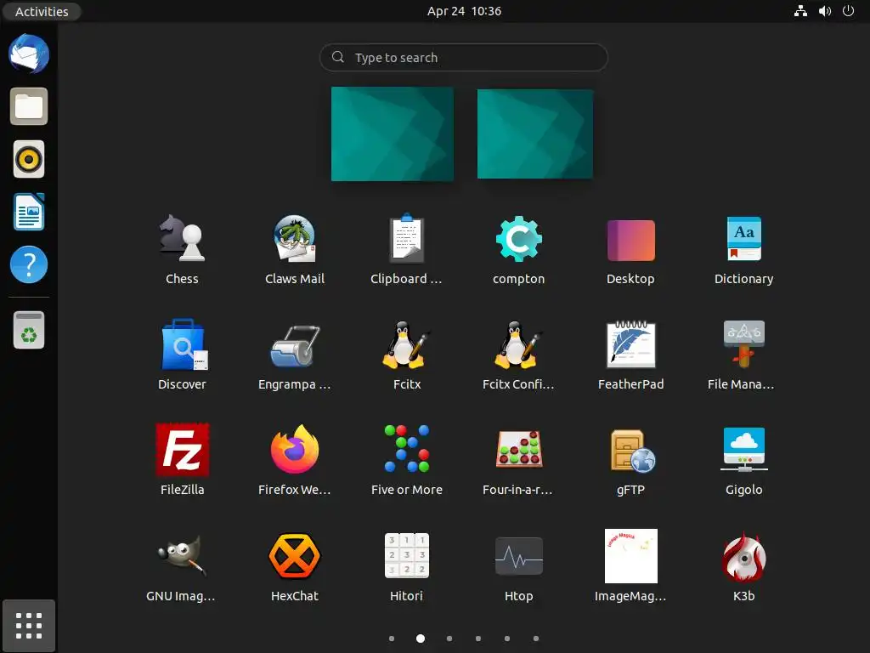The image size is (870, 653).
Task: Go to the first app grid page dot
Action: coord(392,639)
